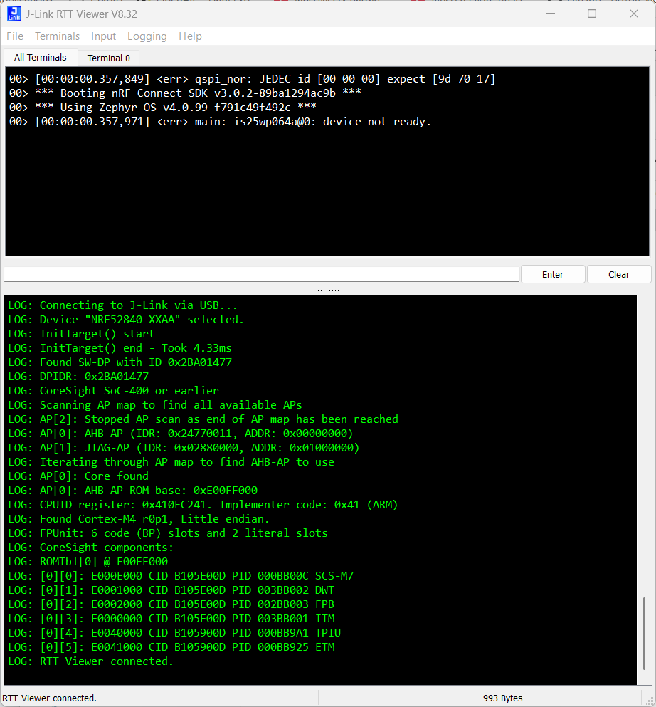Open the Input menu
The width and height of the screenshot is (656, 707).
point(104,36)
